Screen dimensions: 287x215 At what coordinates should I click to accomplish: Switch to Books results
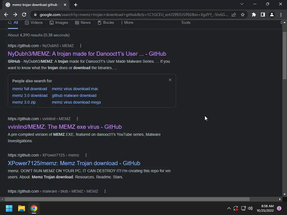[x=106, y=23]
